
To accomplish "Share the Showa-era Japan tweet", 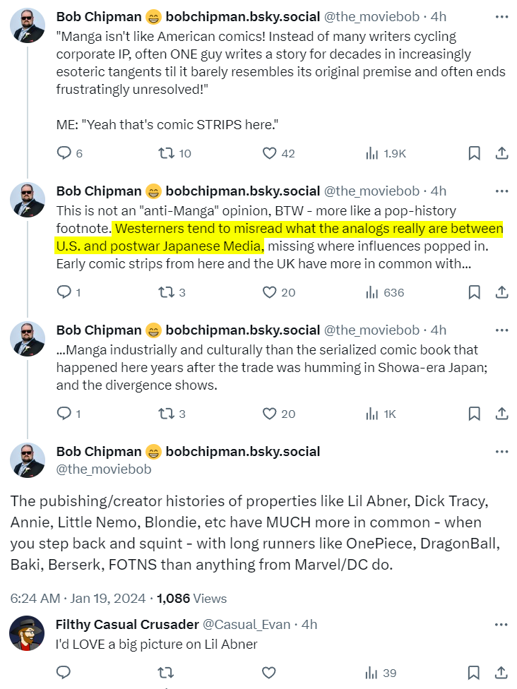I will (x=501, y=414).
